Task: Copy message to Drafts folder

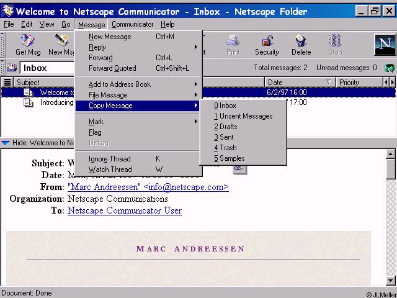Action: tap(243, 127)
